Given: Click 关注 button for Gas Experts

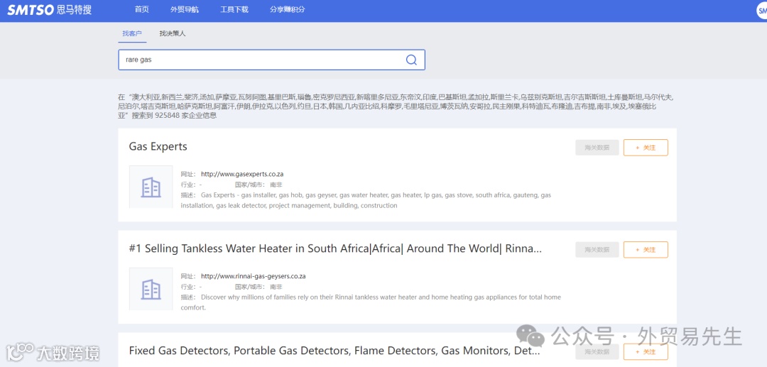Looking at the screenshot, I should (x=646, y=148).
